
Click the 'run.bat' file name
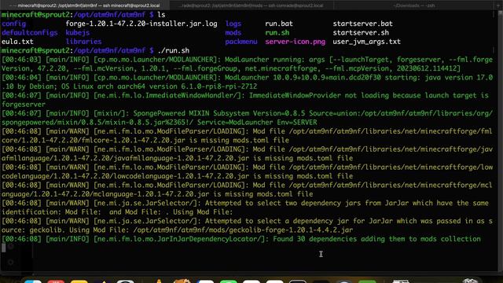click(279, 24)
